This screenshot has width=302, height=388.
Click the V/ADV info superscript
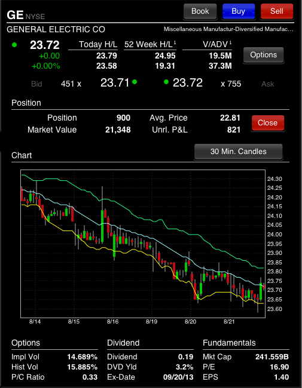point(230,42)
